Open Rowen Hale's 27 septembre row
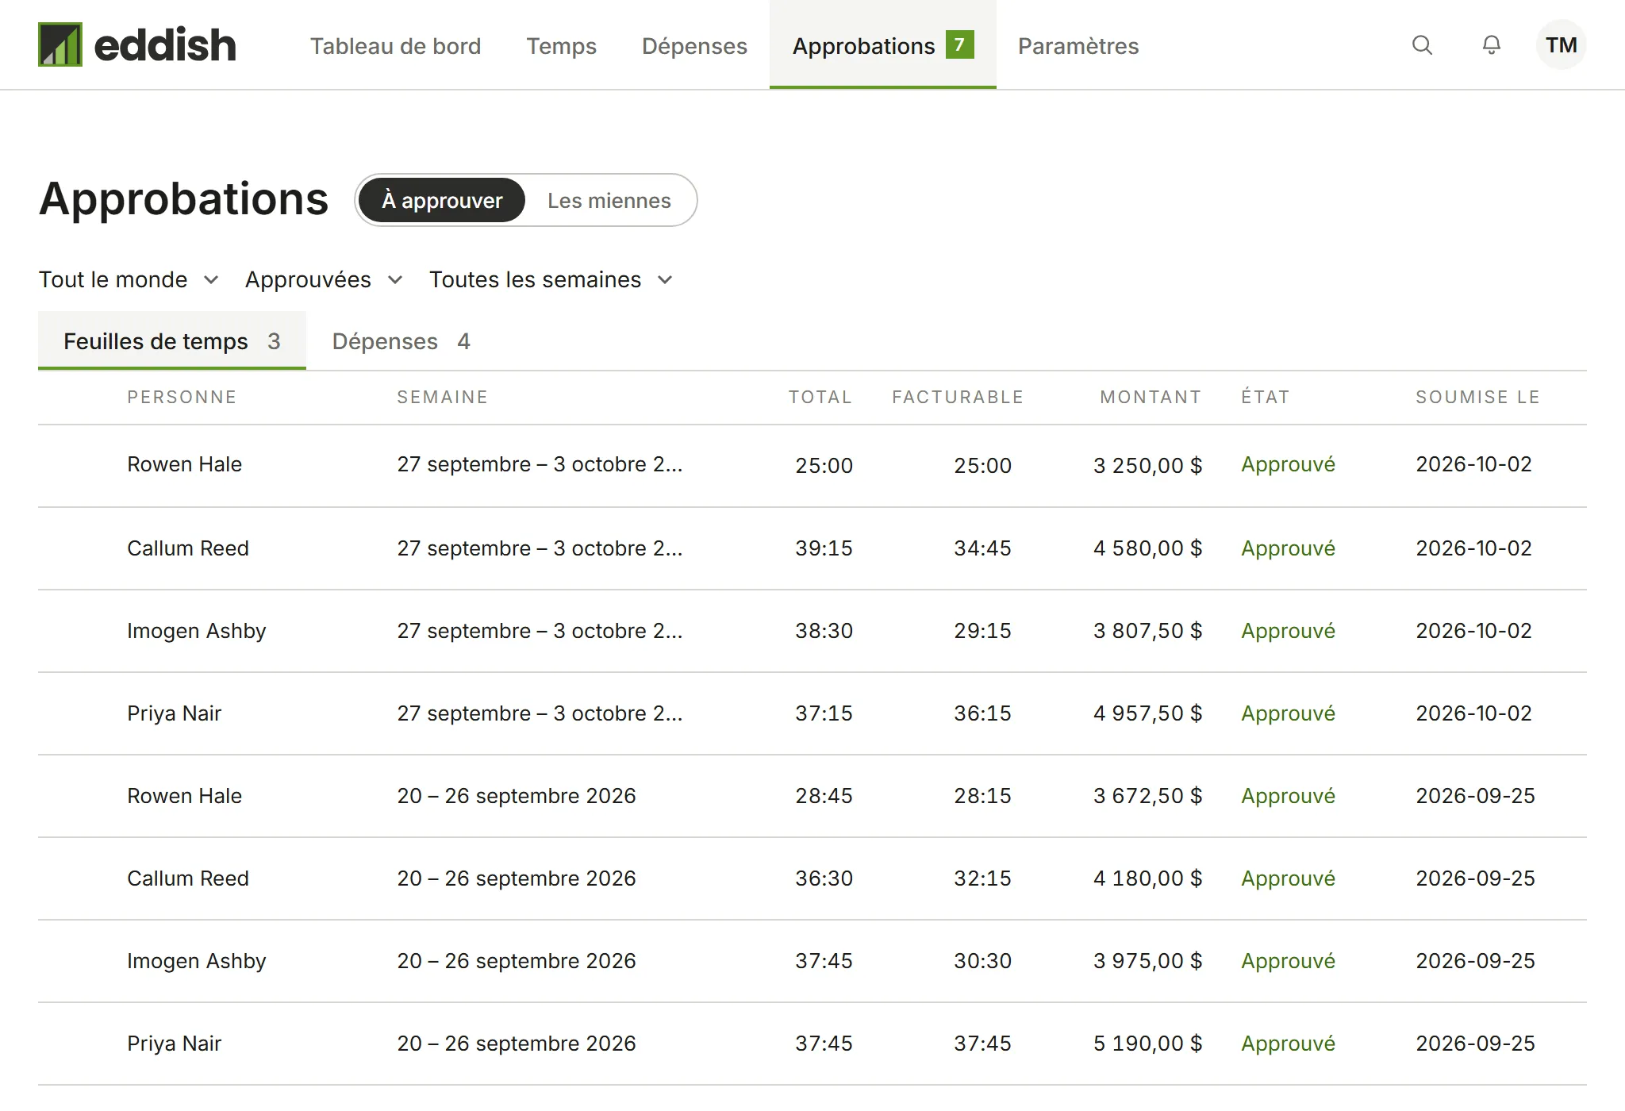 [812, 465]
